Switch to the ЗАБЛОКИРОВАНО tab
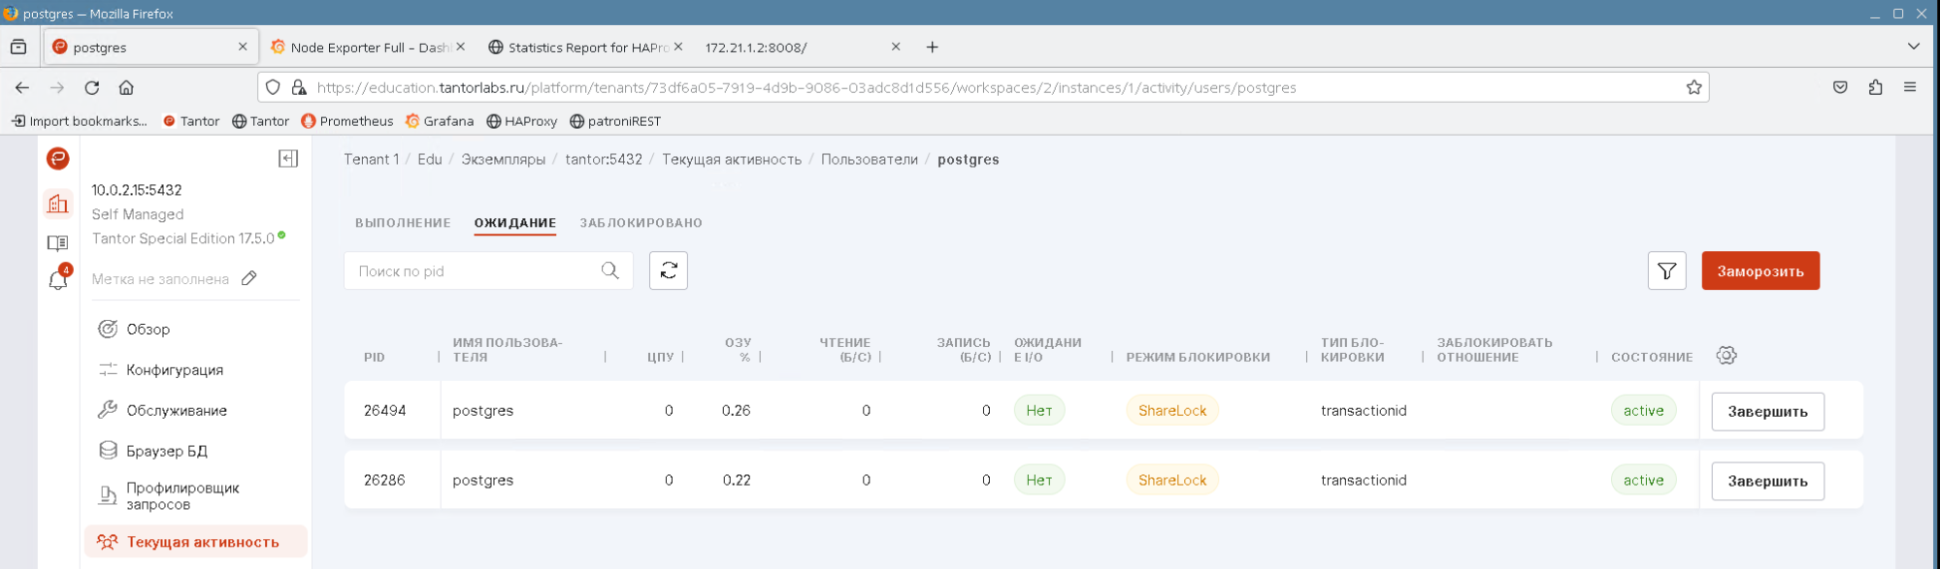Viewport: 1940px width, 570px height. coord(641,223)
